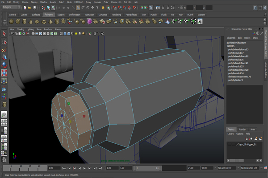Open Layers menu in Layer Editor

230,134
